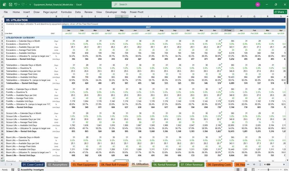Open the Page Layout ribbon tab

[x=50, y=12]
